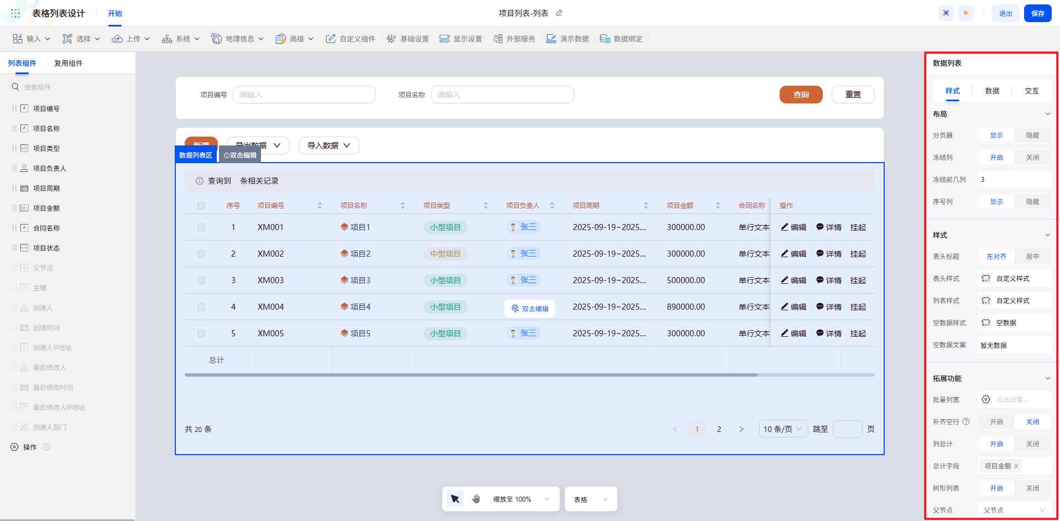Click the info icon next to 操作
This screenshot has height=521, width=1060.
[x=46, y=447]
